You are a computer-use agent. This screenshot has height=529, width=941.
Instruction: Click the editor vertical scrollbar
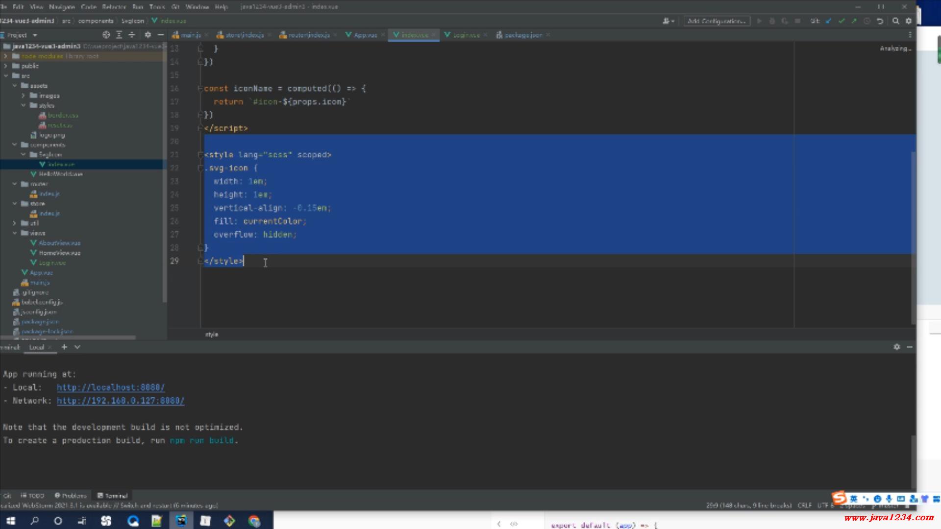coord(913,238)
